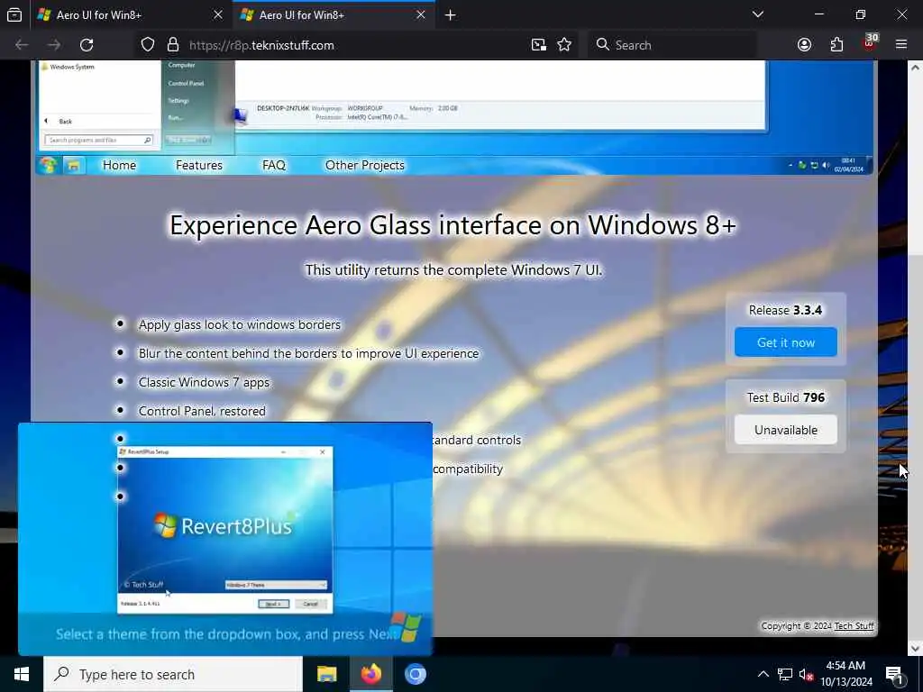
Task: Click the forward navigation arrow
Action: point(54,45)
